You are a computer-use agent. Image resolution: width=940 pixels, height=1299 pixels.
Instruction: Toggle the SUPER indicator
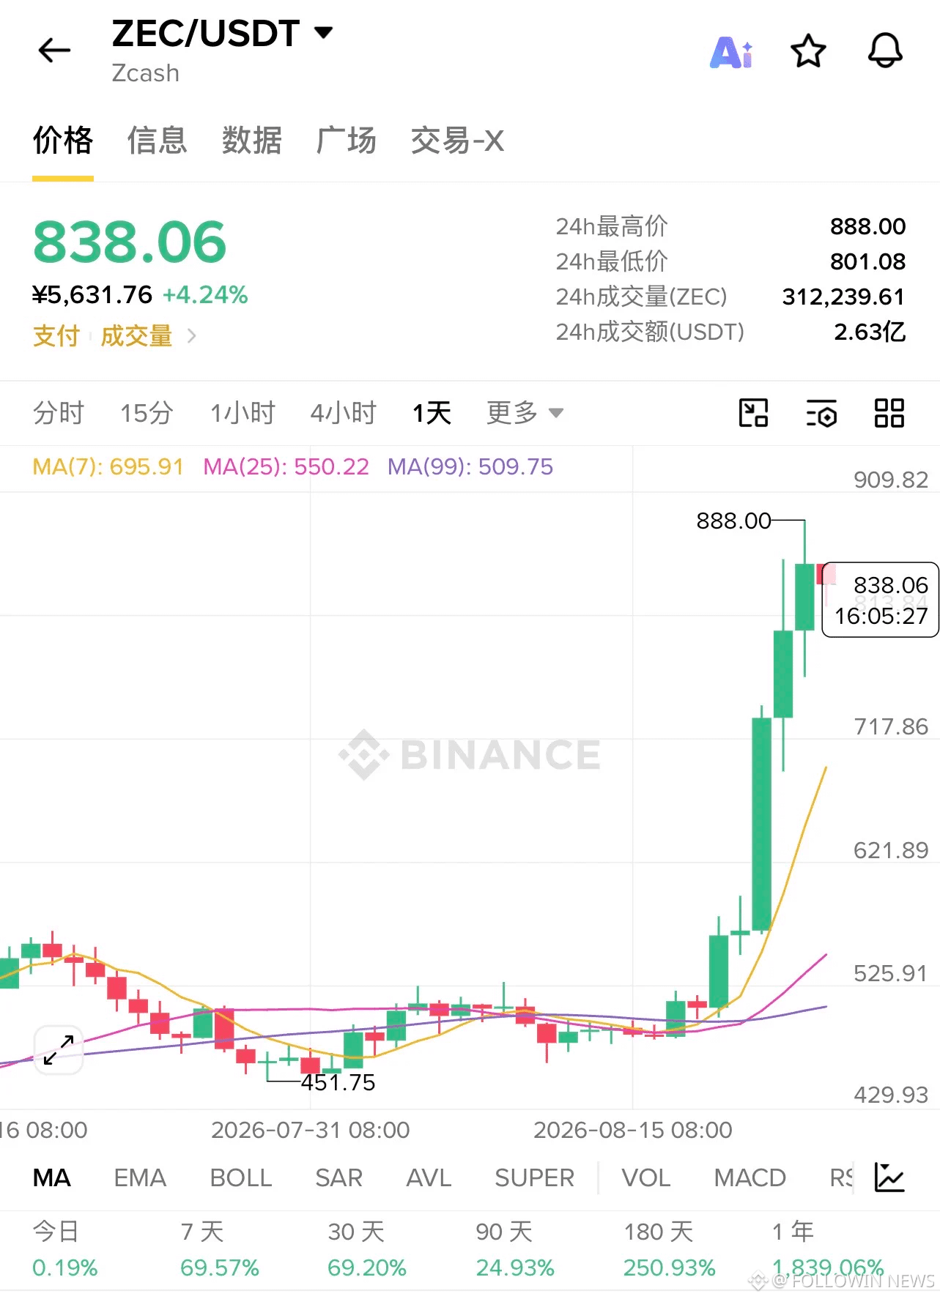[x=535, y=1177]
